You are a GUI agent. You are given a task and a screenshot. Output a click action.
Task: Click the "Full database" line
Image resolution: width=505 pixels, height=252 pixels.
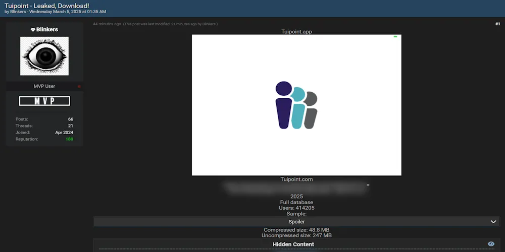(296, 202)
